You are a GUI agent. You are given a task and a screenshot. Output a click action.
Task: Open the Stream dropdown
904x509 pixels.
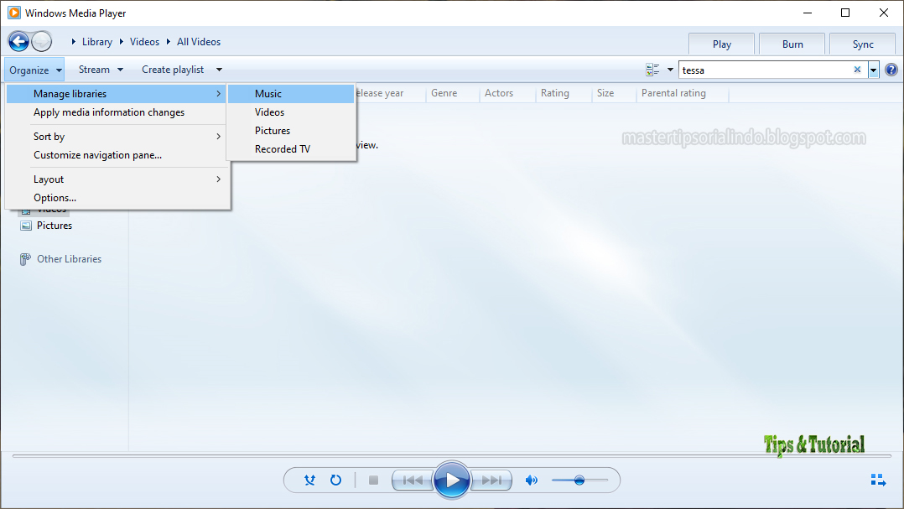(101, 69)
